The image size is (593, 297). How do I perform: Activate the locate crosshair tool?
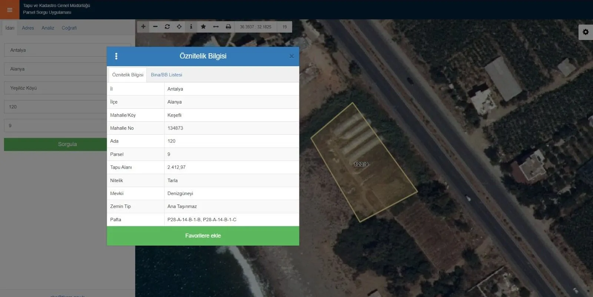tap(179, 27)
